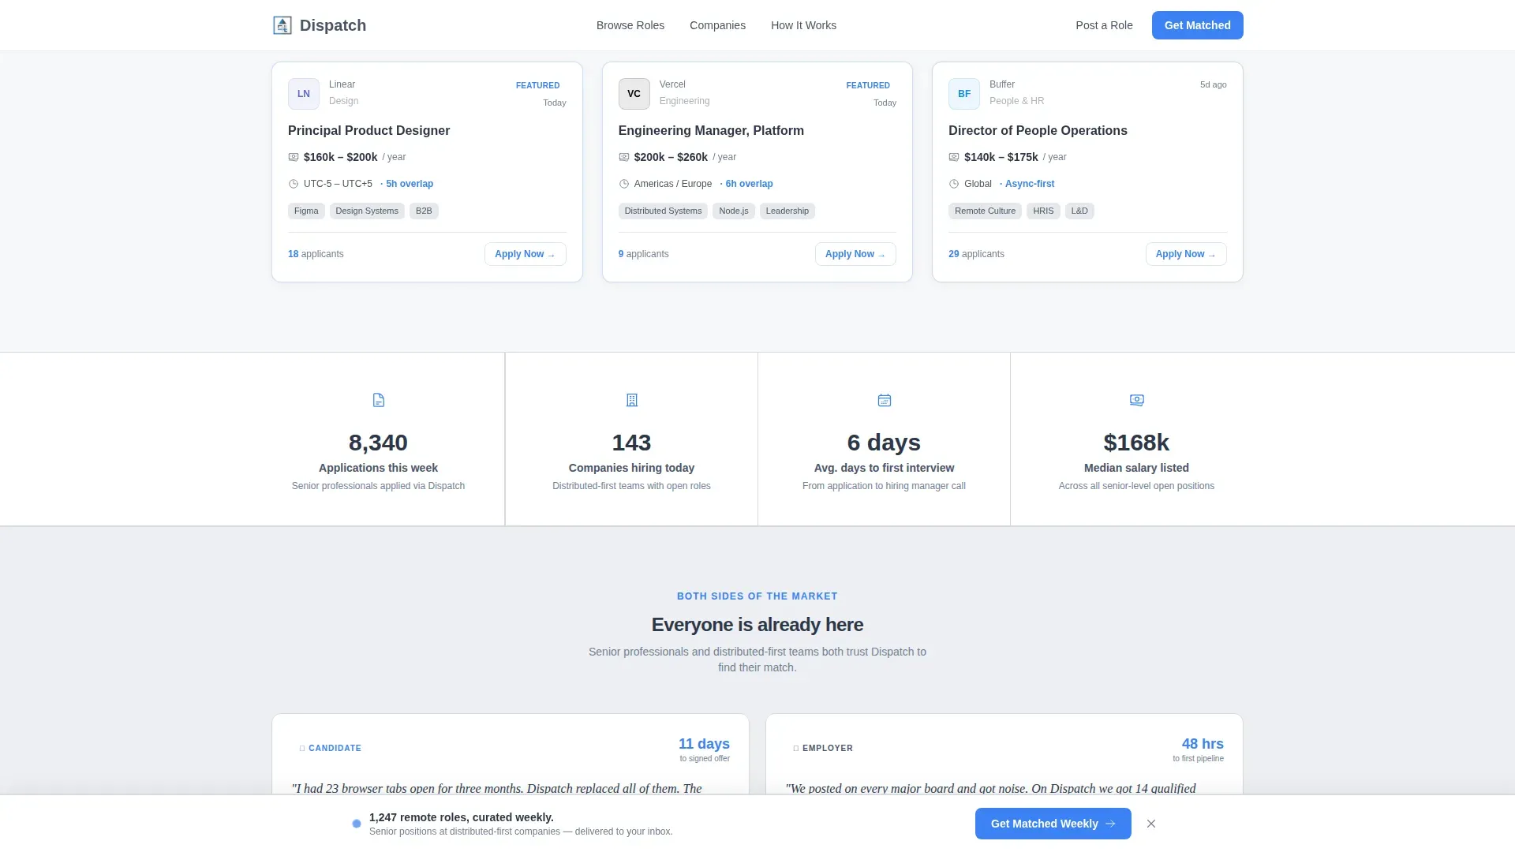Click Get Matched Weekly button
Viewport: 1515px width, 852px height.
(1053, 824)
